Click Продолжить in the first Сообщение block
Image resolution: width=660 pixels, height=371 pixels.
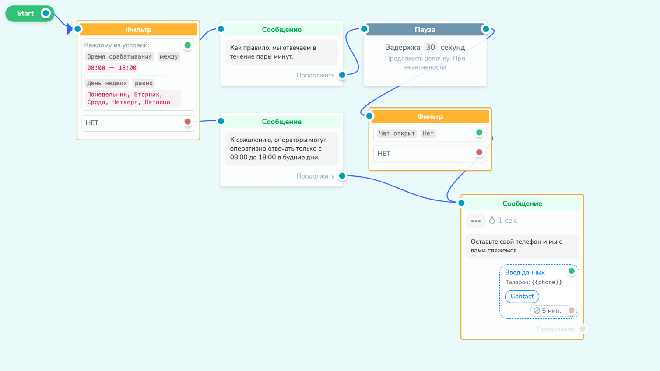click(x=315, y=75)
